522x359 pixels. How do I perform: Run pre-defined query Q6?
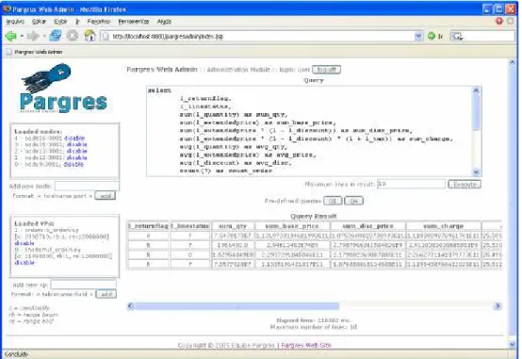pos(353,201)
